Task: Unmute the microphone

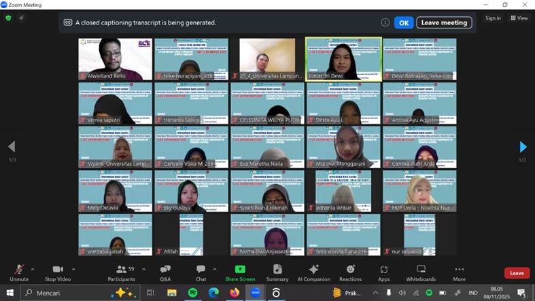Action: tap(19, 271)
